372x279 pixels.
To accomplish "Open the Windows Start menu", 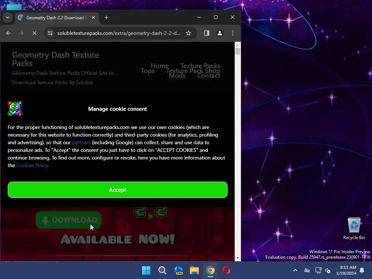I will pyautogui.click(x=146, y=270).
